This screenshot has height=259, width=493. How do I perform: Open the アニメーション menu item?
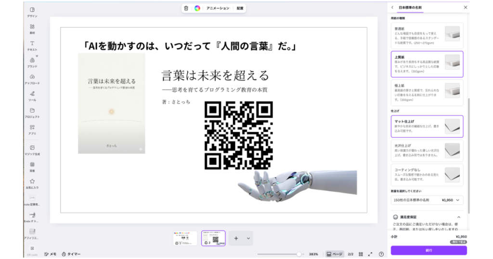(218, 8)
